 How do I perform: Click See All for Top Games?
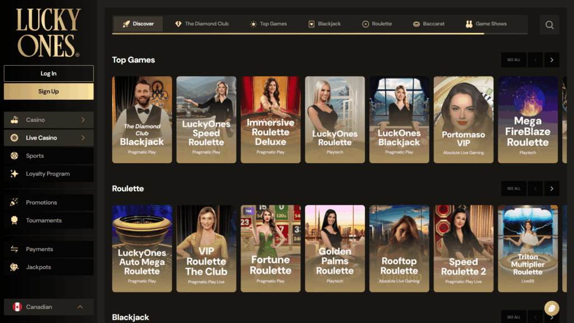pyautogui.click(x=513, y=60)
